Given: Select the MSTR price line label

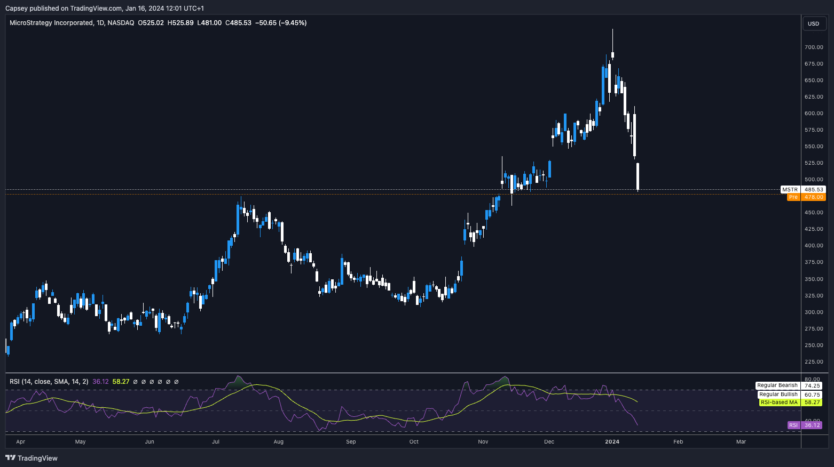Looking at the screenshot, I should (790, 189).
